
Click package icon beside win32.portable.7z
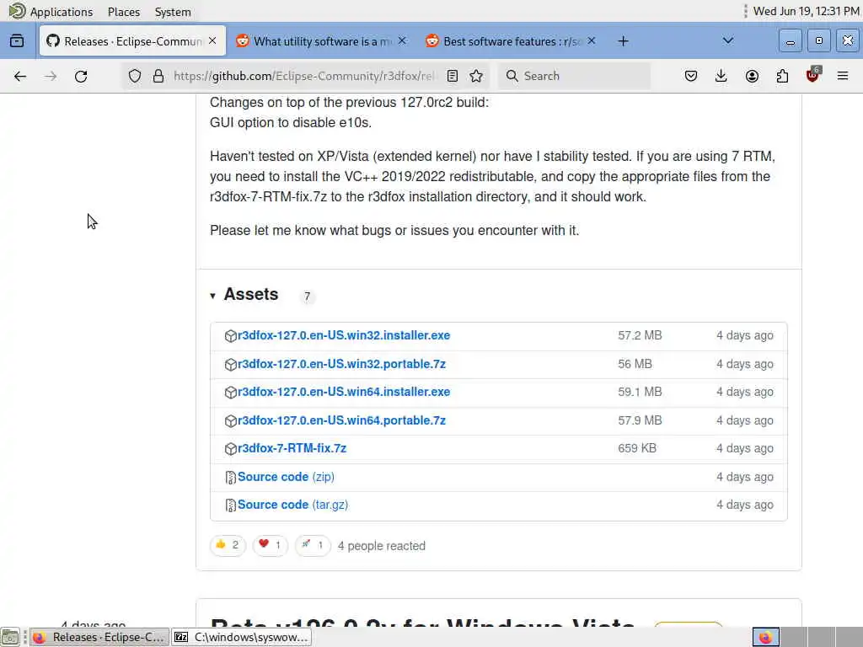(x=231, y=364)
